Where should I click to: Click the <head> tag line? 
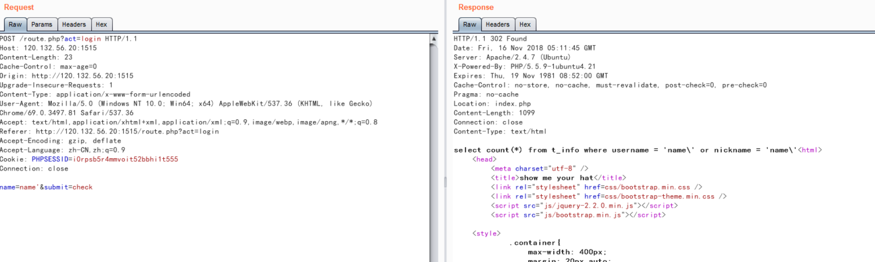pyautogui.click(x=484, y=160)
